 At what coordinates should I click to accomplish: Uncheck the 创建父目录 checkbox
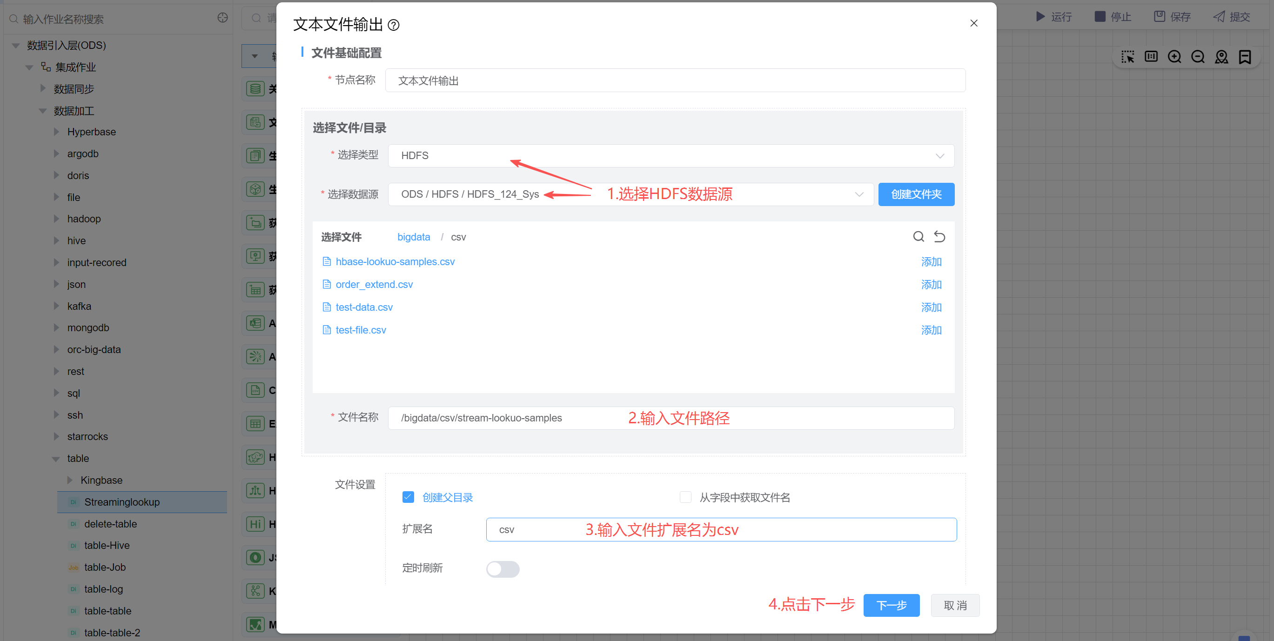tap(408, 497)
